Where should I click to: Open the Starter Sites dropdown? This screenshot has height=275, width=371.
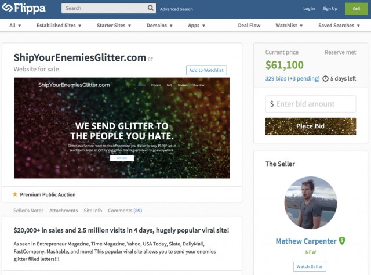click(114, 26)
